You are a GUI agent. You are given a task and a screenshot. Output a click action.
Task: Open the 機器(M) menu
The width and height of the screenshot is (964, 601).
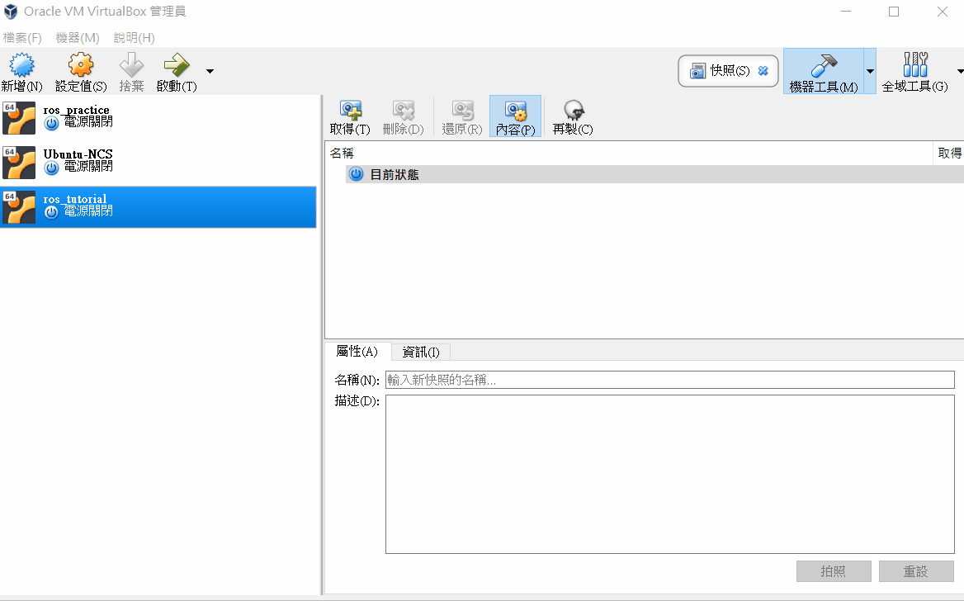[x=78, y=37]
